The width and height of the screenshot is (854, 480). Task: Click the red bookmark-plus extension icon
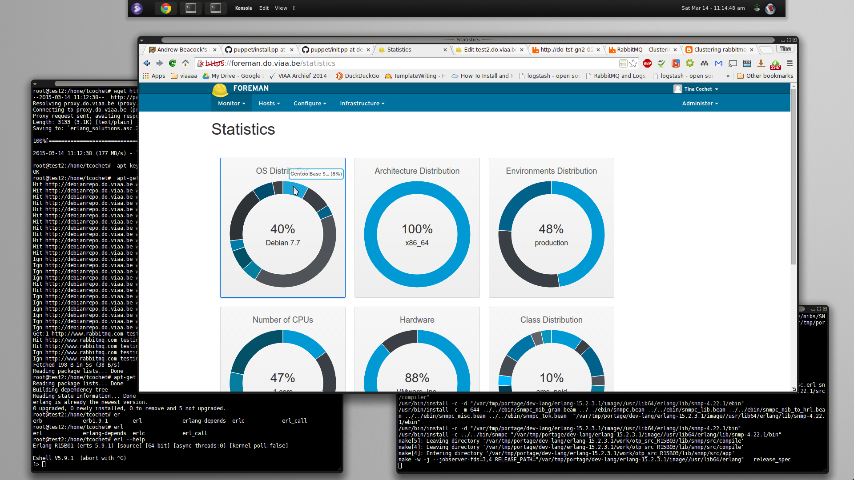[x=676, y=64]
